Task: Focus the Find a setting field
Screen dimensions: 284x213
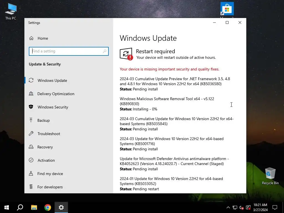Action: 69,51
